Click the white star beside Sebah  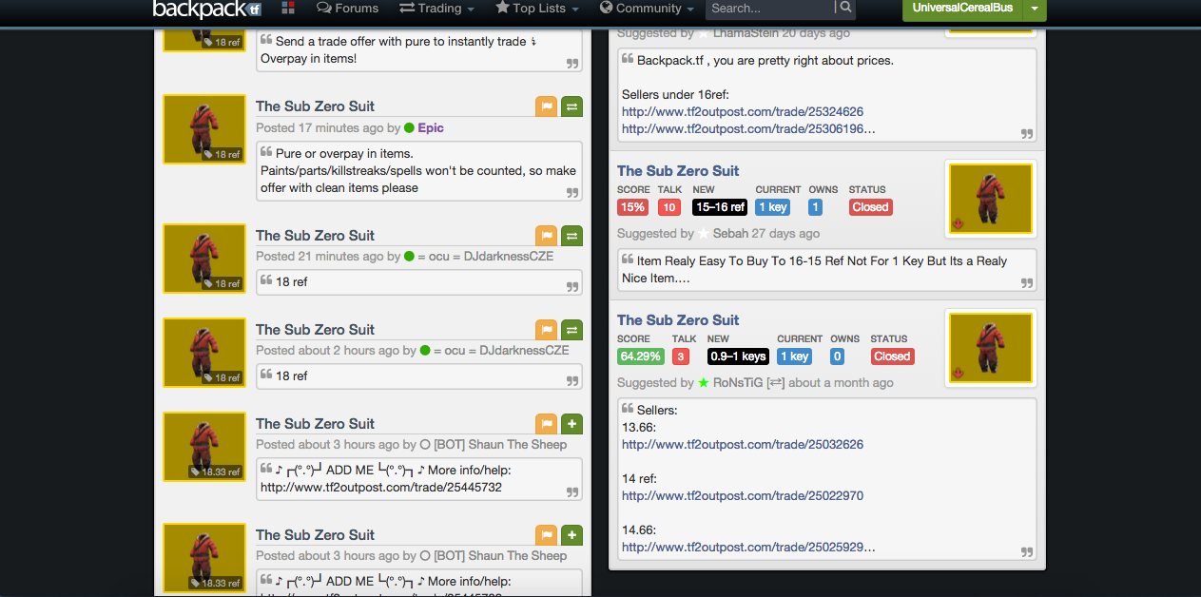703,233
